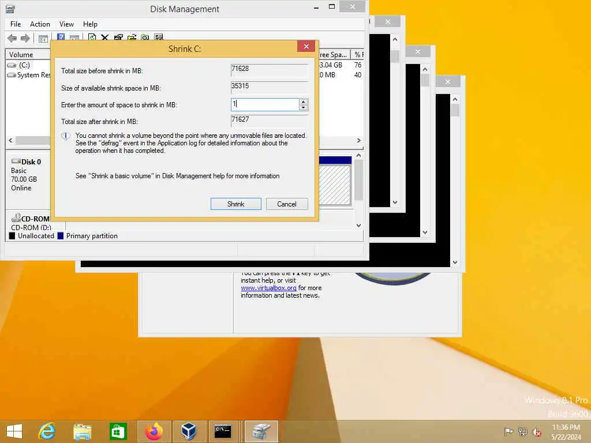
Task: Click the Disk 0 drive icon
Action: [x=16, y=162]
